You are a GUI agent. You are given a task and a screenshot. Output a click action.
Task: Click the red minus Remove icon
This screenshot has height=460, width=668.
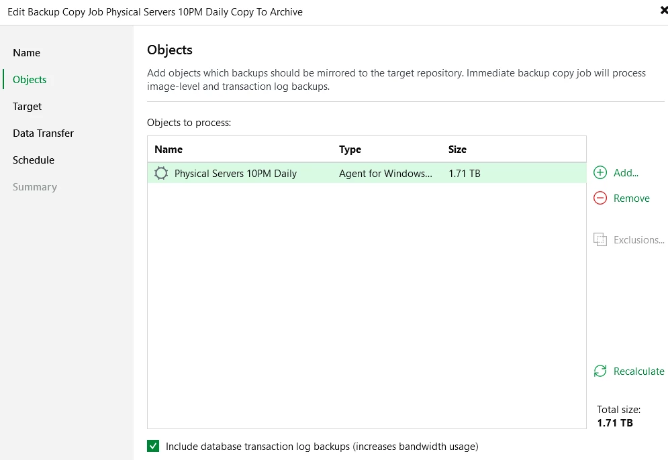click(600, 198)
